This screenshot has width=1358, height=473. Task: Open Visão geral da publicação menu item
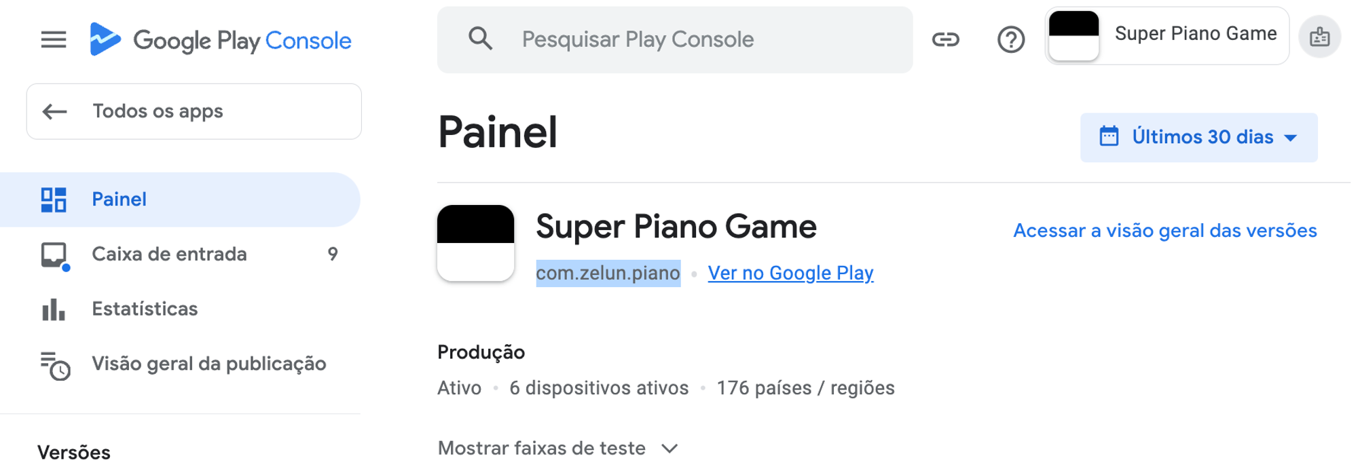pyautogui.click(x=208, y=364)
